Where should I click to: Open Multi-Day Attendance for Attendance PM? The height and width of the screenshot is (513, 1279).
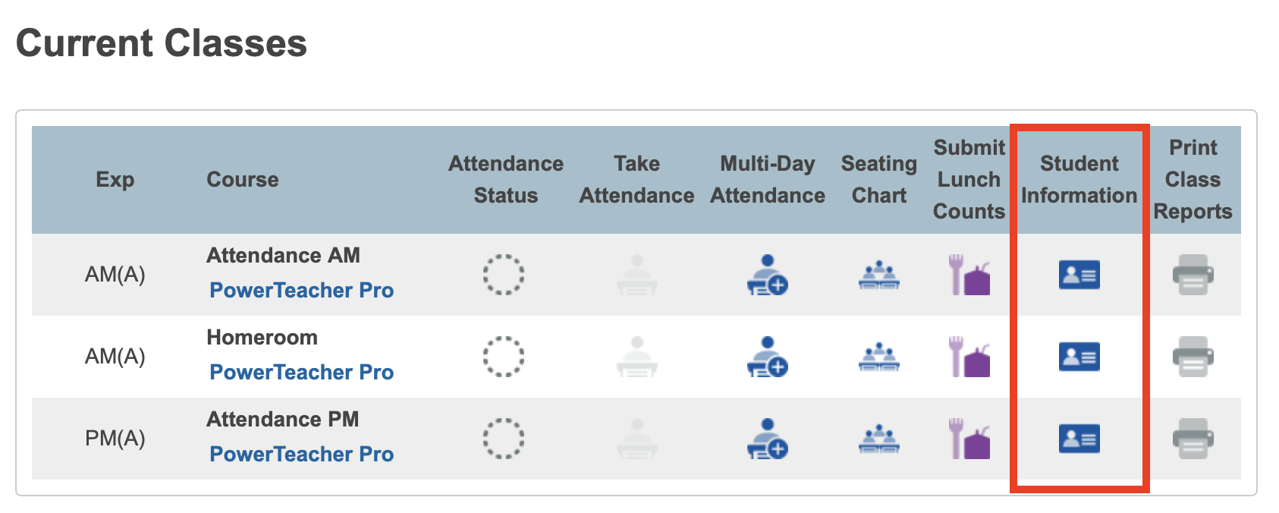pos(767,439)
